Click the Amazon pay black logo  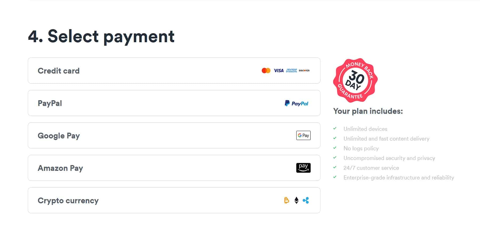(x=303, y=168)
